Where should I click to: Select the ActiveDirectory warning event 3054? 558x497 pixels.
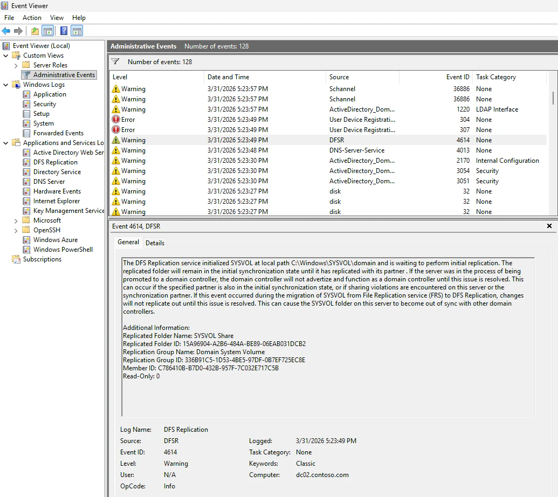pos(328,171)
